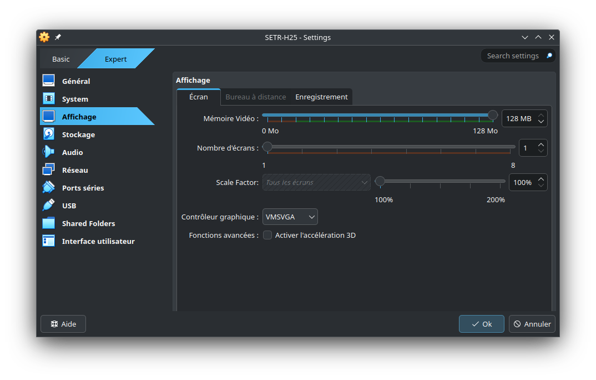Switch to the Enregistrement tab

[321, 96]
